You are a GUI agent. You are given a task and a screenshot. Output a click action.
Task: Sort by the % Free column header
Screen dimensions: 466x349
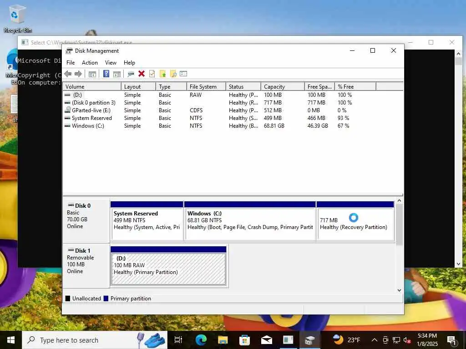click(355, 87)
